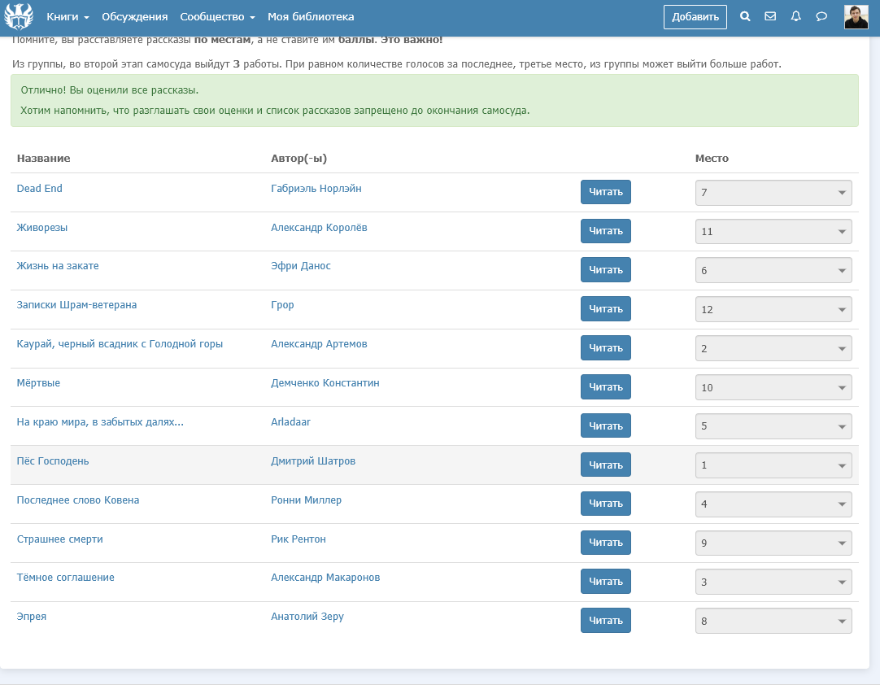This screenshot has width=880, height=685.
Task: Open the notifications bell icon
Action: [x=796, y=16]
